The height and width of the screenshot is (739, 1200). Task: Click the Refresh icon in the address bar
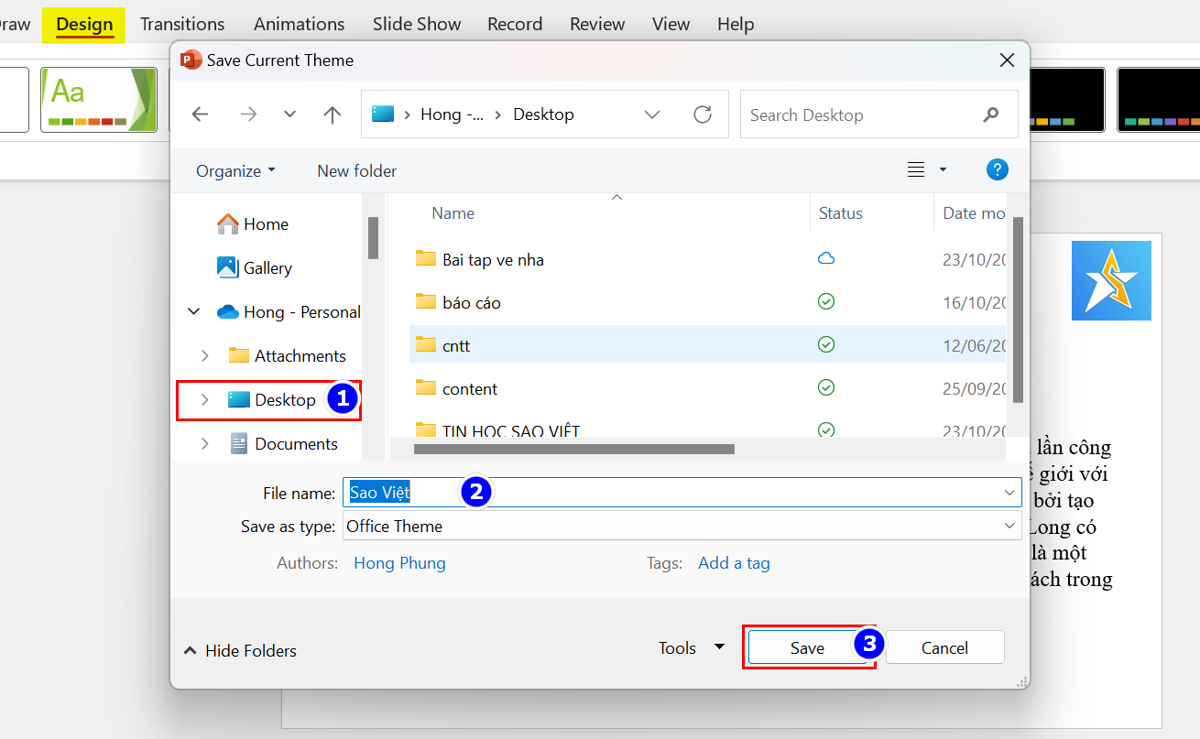pyautogui.click(x=703, y=114)
